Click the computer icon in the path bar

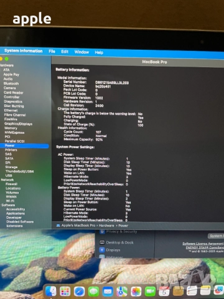58,225
